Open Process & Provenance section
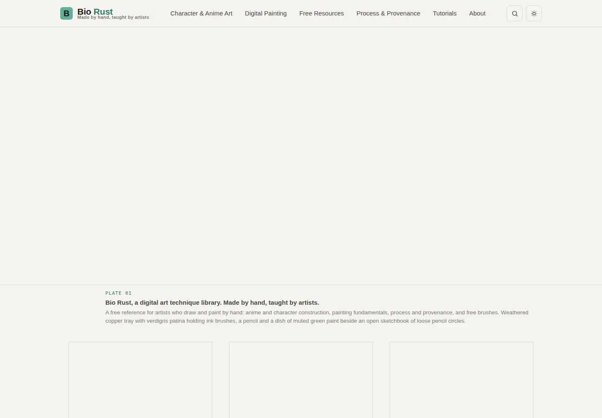Screen dimensions: 602x418 (388, 13)
